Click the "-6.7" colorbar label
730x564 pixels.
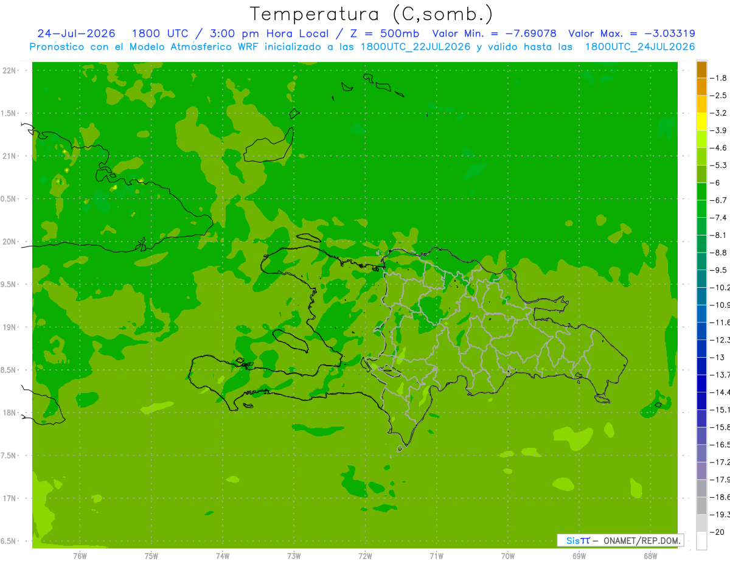click(x=719, y=200)
